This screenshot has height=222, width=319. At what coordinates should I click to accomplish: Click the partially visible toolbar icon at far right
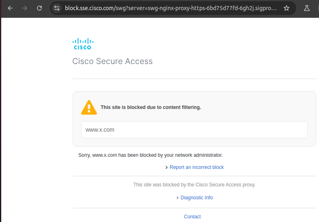click(x=317, y=8)
